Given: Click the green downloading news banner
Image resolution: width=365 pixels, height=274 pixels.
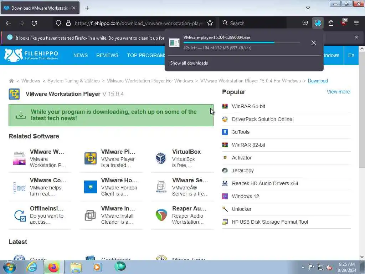Looking at the screenshot, I should [x=111, y=115].
